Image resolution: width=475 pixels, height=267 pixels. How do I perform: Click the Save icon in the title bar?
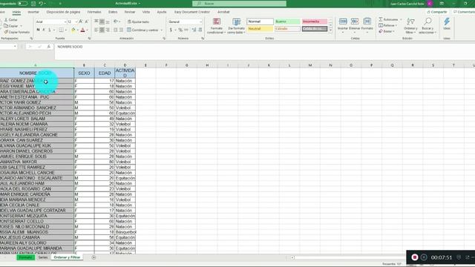click(33, 3)
